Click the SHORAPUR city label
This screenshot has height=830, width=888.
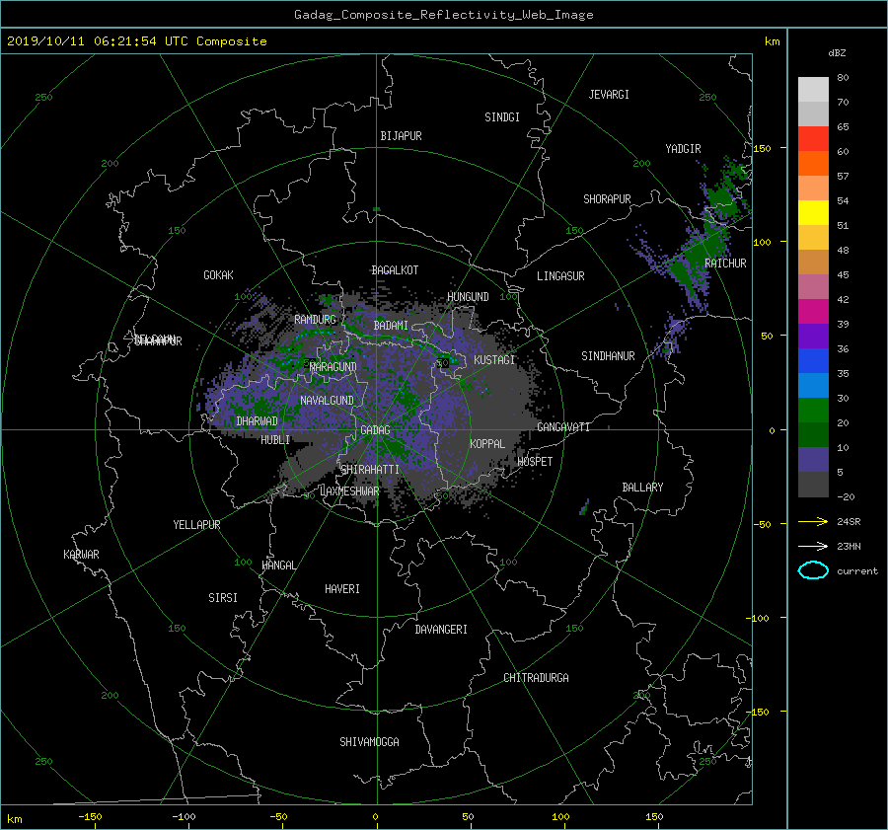pyautogui.click(x=607, y=199)
